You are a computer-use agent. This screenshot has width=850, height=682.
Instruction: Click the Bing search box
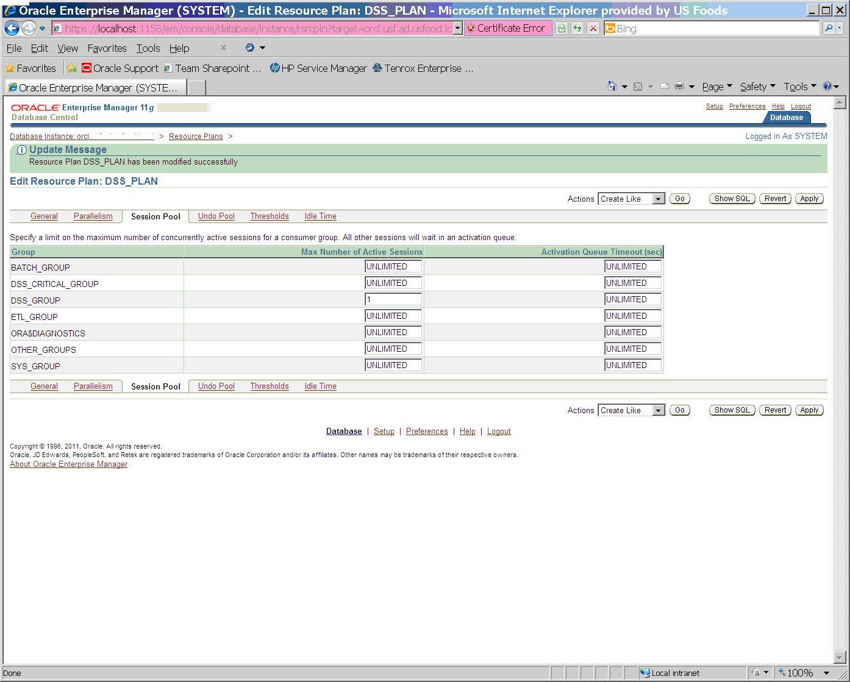(x=712, y=29)
